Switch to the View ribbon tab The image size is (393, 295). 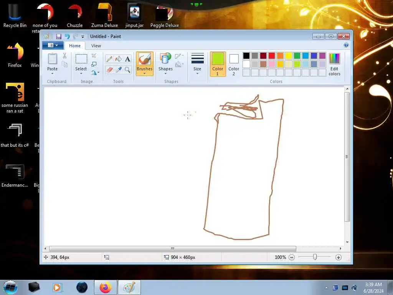click(96, 46)
